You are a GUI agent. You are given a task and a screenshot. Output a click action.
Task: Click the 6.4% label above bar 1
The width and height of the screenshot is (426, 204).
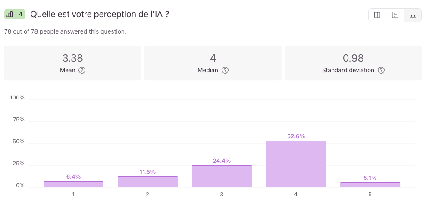[73, 176]
